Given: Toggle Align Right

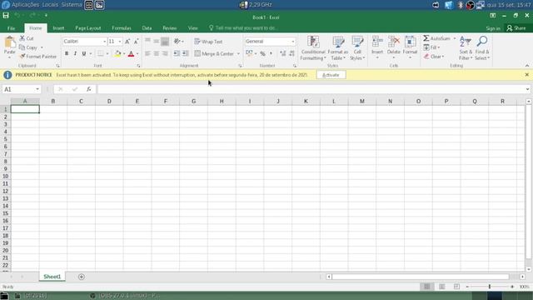Looking at the screenshot, I should (x=165, y=53).
